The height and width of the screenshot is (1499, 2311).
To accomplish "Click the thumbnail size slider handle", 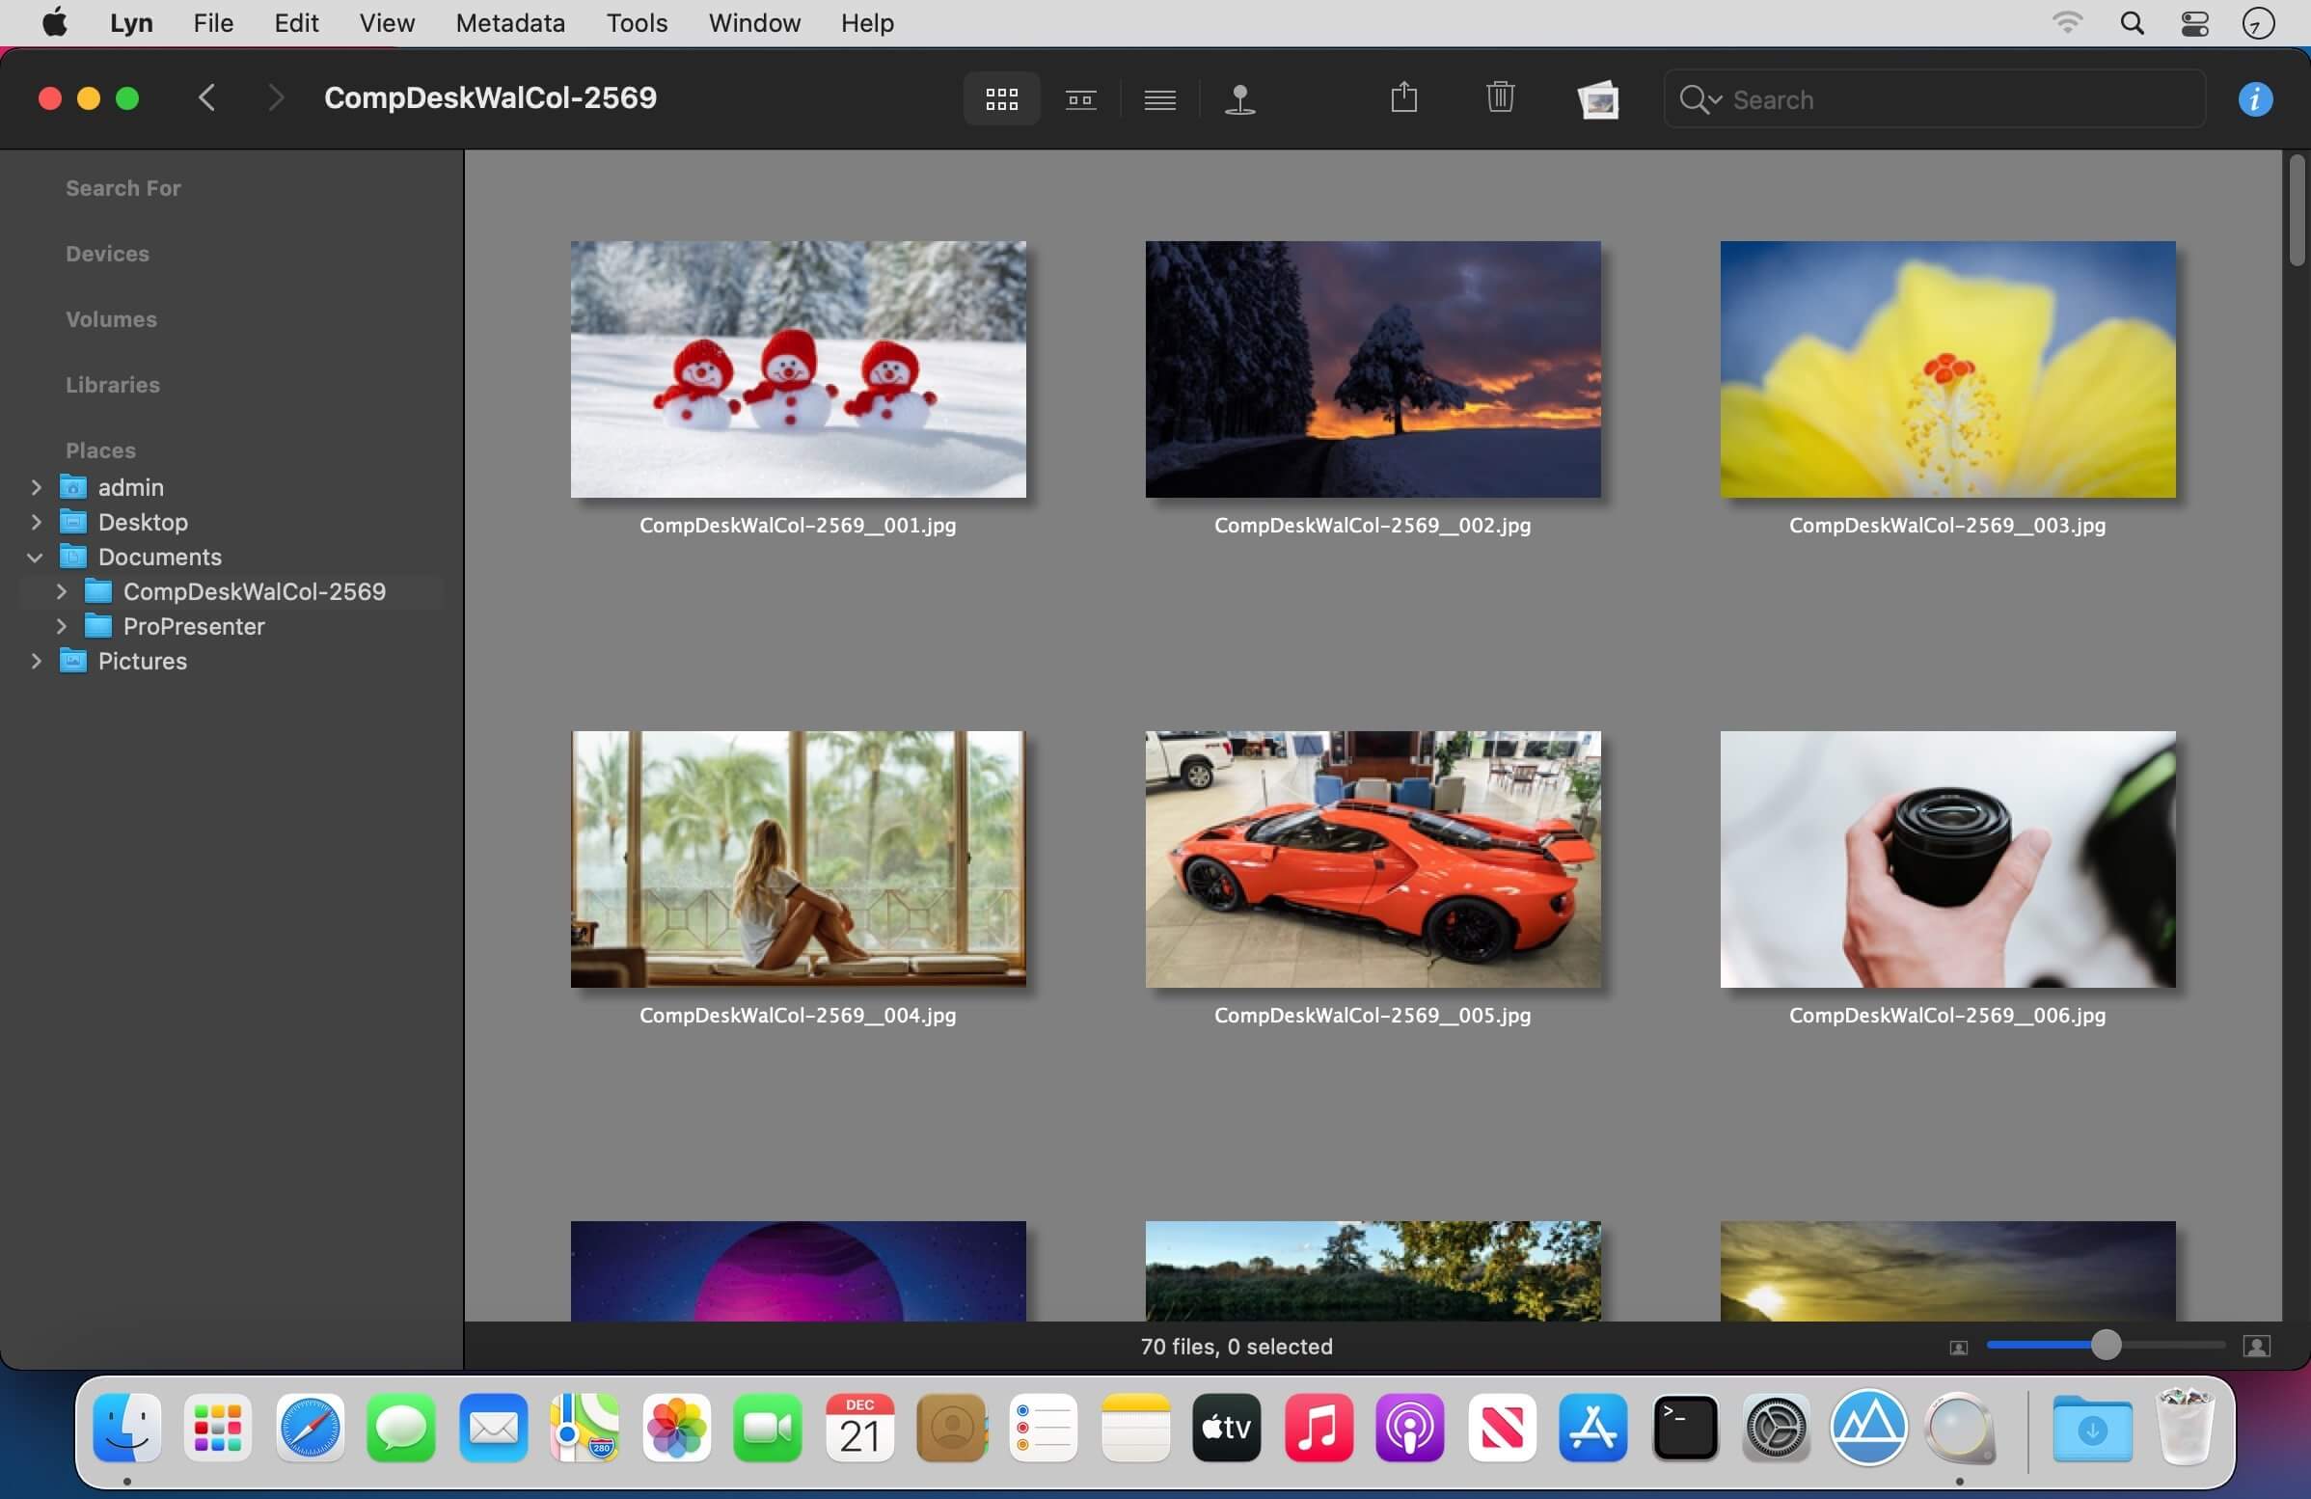I will (2105, 1346).
